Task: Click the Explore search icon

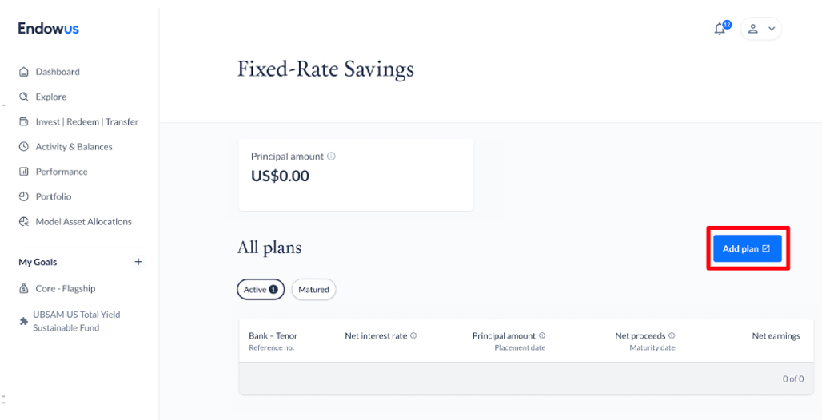Action: pyautogui.click(x=24, y=97)
